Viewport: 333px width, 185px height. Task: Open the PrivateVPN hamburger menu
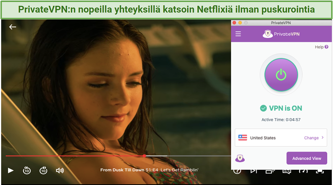[238, 34]
